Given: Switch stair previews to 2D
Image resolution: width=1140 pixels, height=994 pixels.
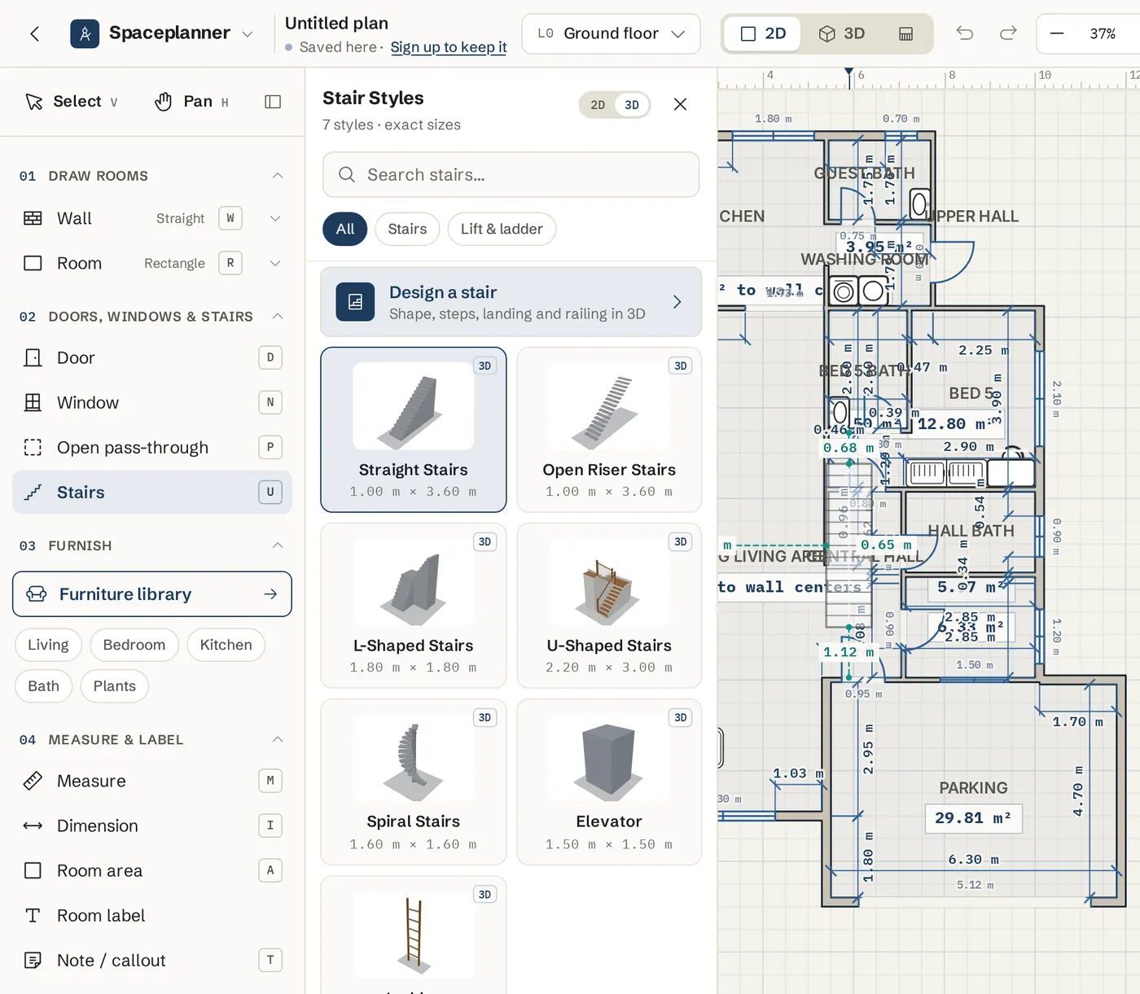Looking at the screenshot, I should (x=598, y=105).
